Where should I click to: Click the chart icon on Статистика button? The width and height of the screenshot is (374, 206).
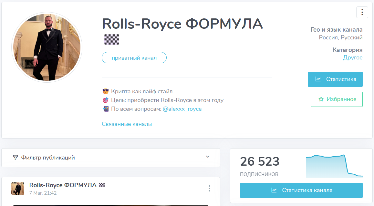pos(319,79)
